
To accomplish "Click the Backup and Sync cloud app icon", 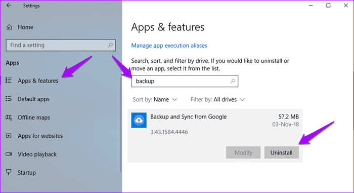I will click(139, 120).
